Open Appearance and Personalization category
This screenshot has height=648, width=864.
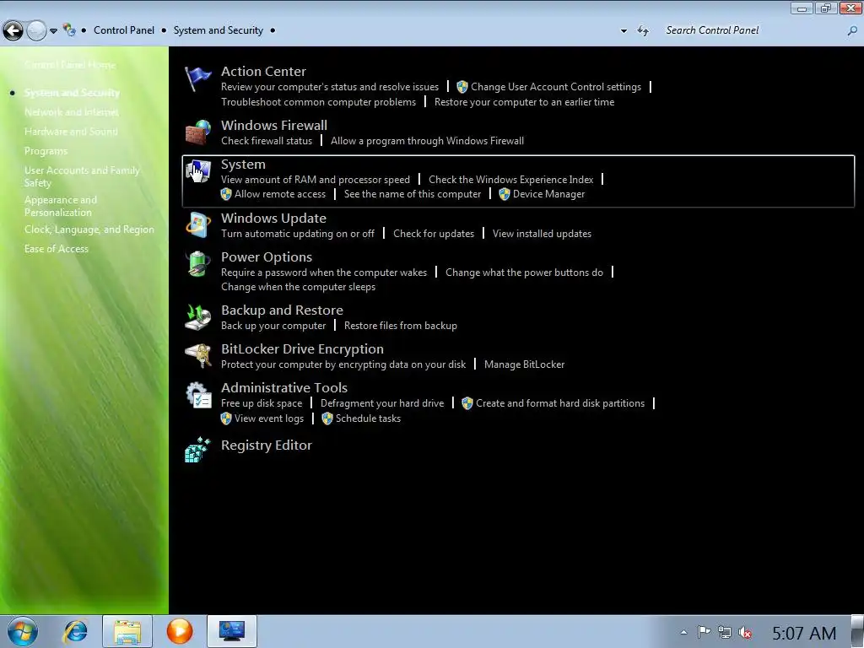pyautogui.click(x=61, y=206)
